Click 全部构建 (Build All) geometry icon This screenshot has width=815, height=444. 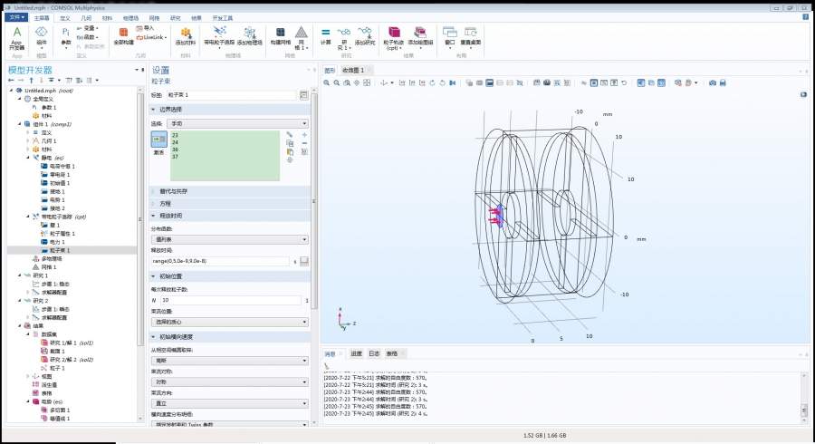pyautogui.click(x=124, y=35)
